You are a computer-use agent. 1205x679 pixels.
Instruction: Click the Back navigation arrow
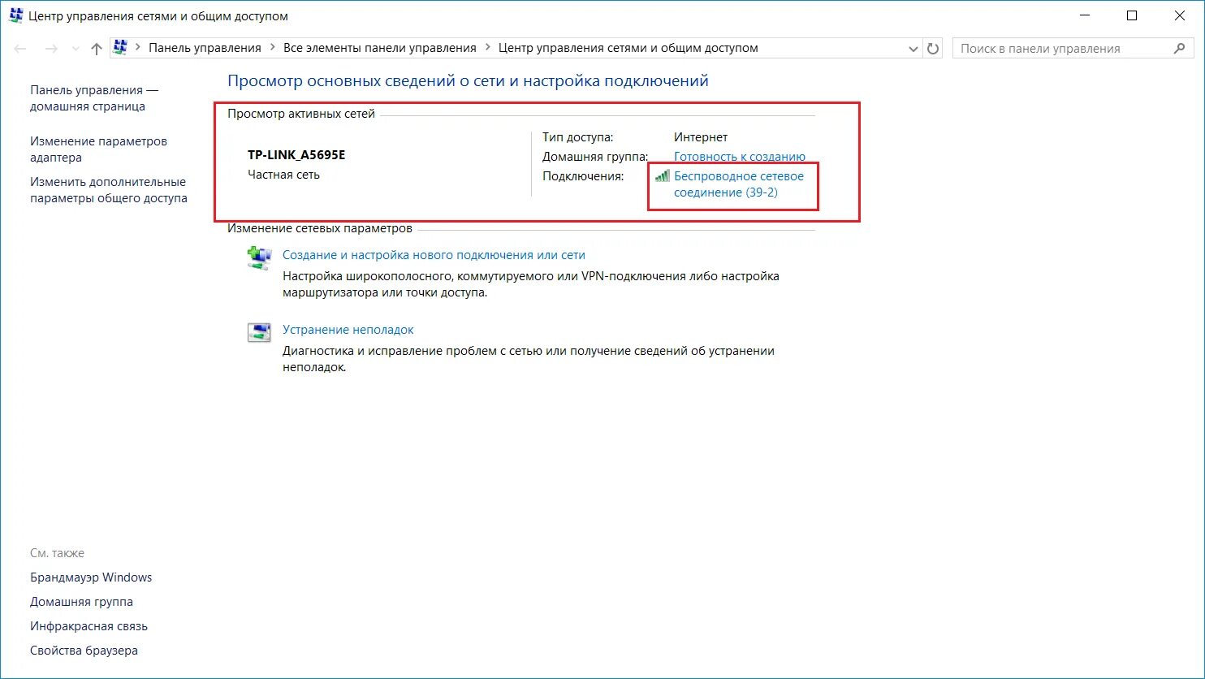[21, 49]
